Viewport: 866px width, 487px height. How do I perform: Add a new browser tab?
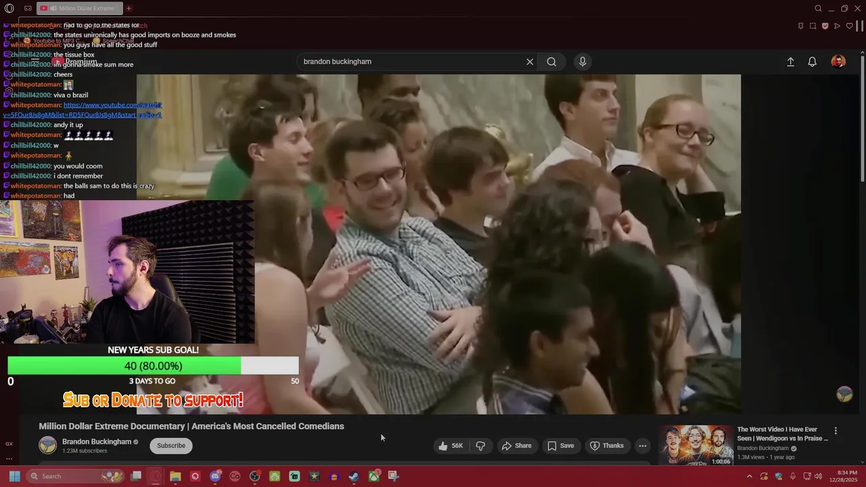point(129,9)
